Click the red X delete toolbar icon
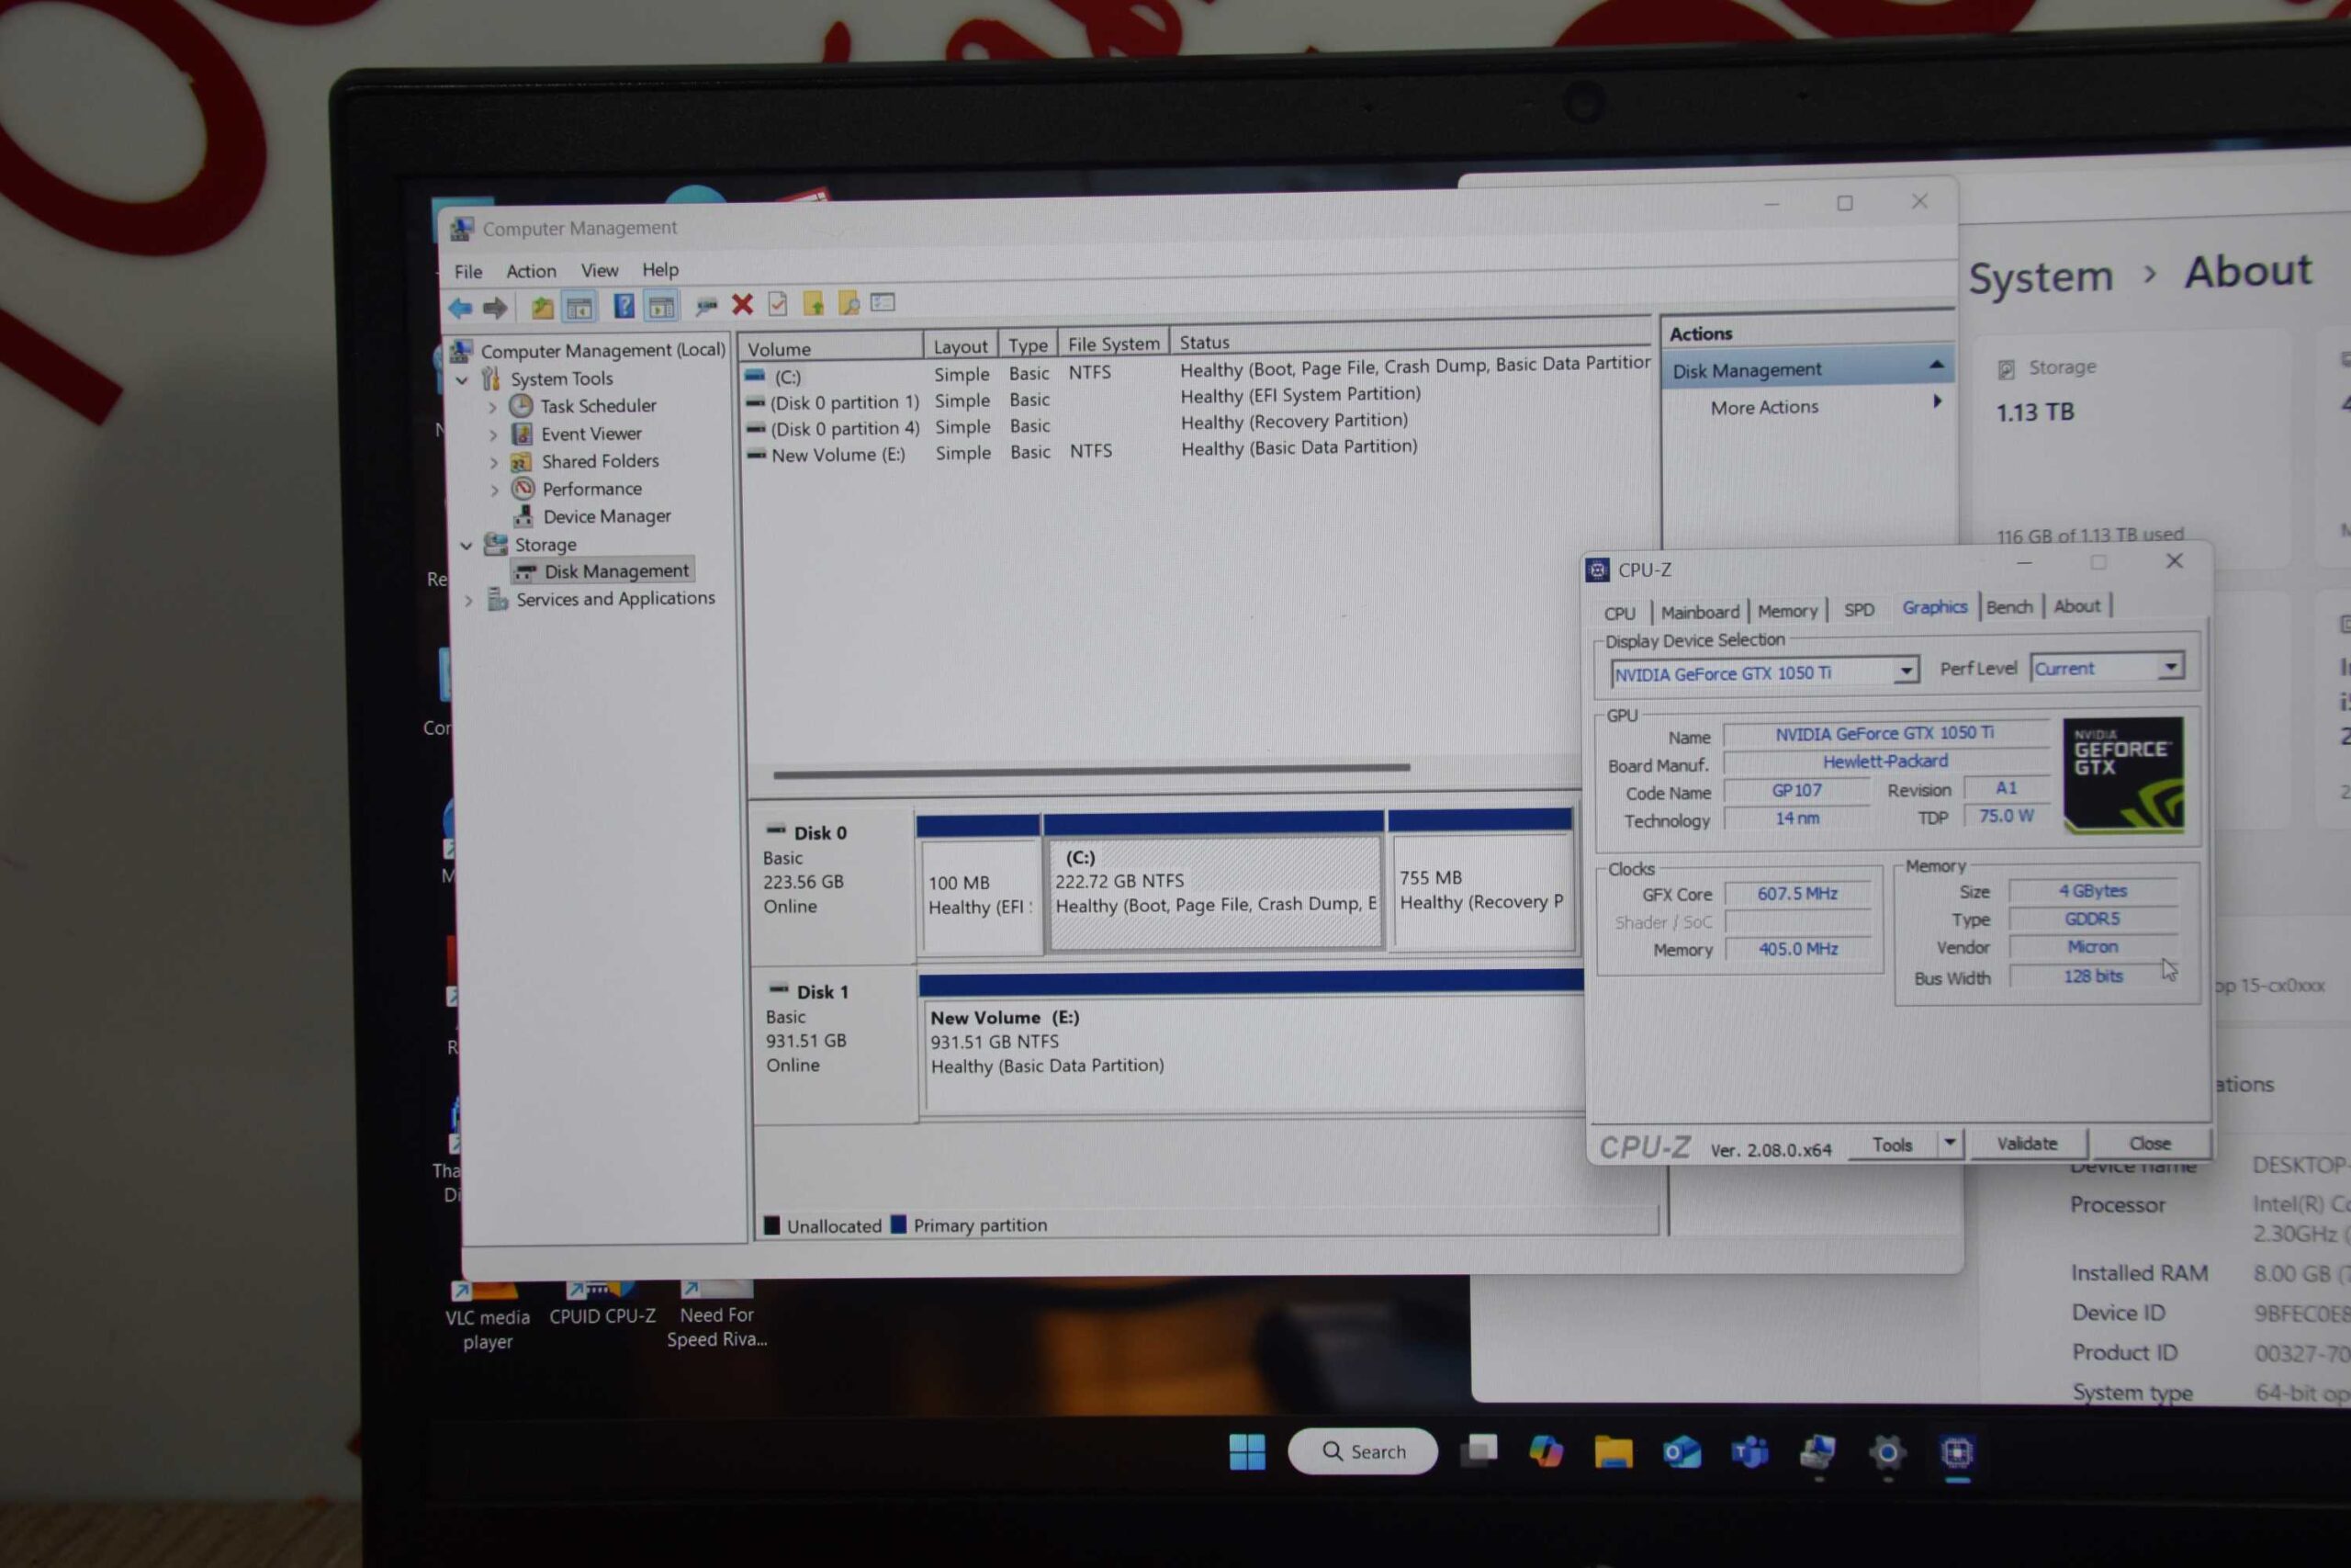 click(x=742, y=304)
